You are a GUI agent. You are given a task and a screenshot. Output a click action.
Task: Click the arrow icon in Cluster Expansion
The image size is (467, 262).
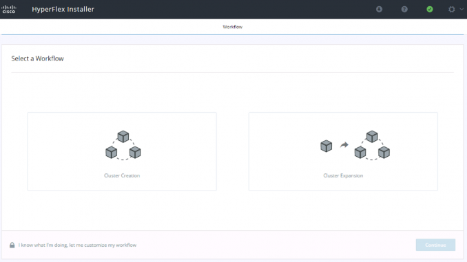[344, 145]
